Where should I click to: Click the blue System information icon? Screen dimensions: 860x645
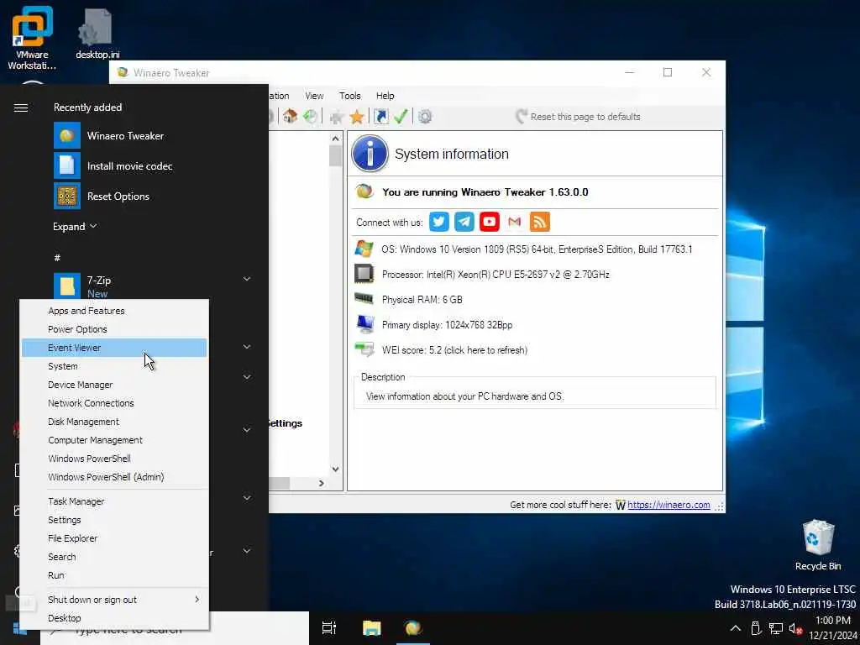point(370,154)
